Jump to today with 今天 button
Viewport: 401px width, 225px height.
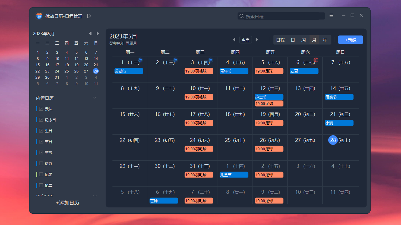tap(246, 40)
